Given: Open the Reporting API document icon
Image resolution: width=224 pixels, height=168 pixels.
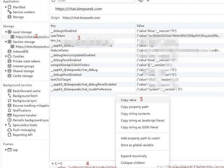Looking at the screenshot, I should [x=10, y=135].
